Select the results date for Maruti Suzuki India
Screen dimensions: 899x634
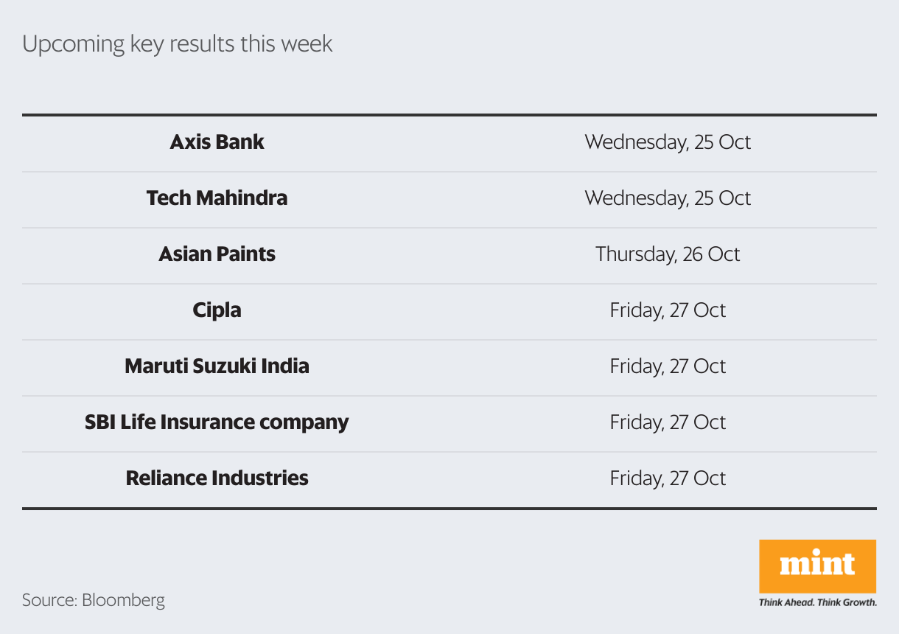point(668,366)
